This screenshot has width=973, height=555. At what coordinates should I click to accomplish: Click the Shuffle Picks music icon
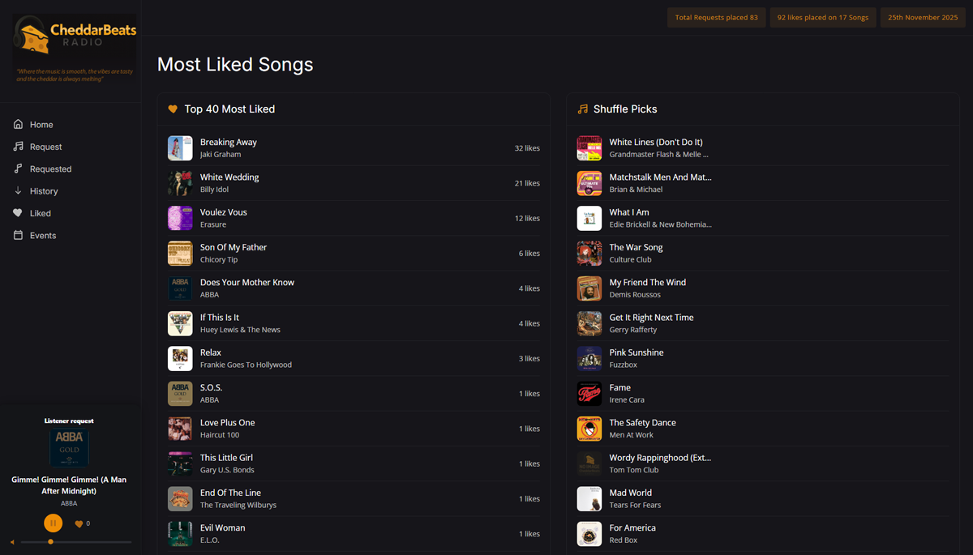(x=582, y=109)
